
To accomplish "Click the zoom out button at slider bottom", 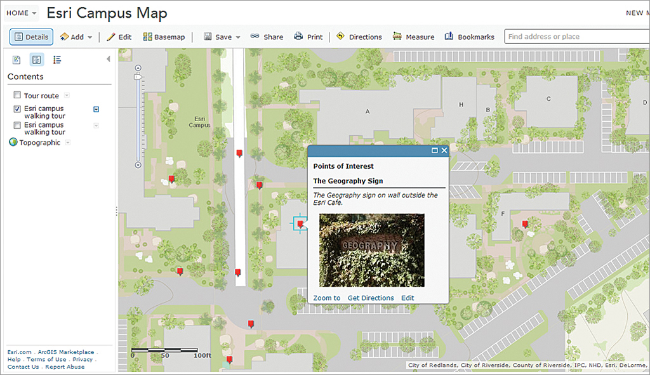I will (138, 165).
